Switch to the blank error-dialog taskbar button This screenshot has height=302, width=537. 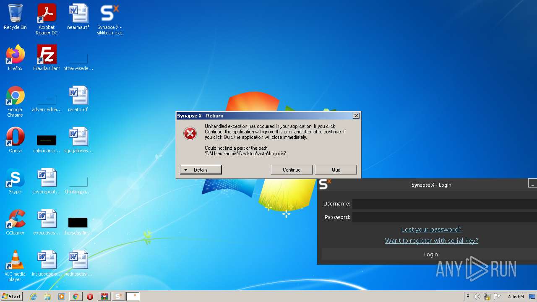133,297
